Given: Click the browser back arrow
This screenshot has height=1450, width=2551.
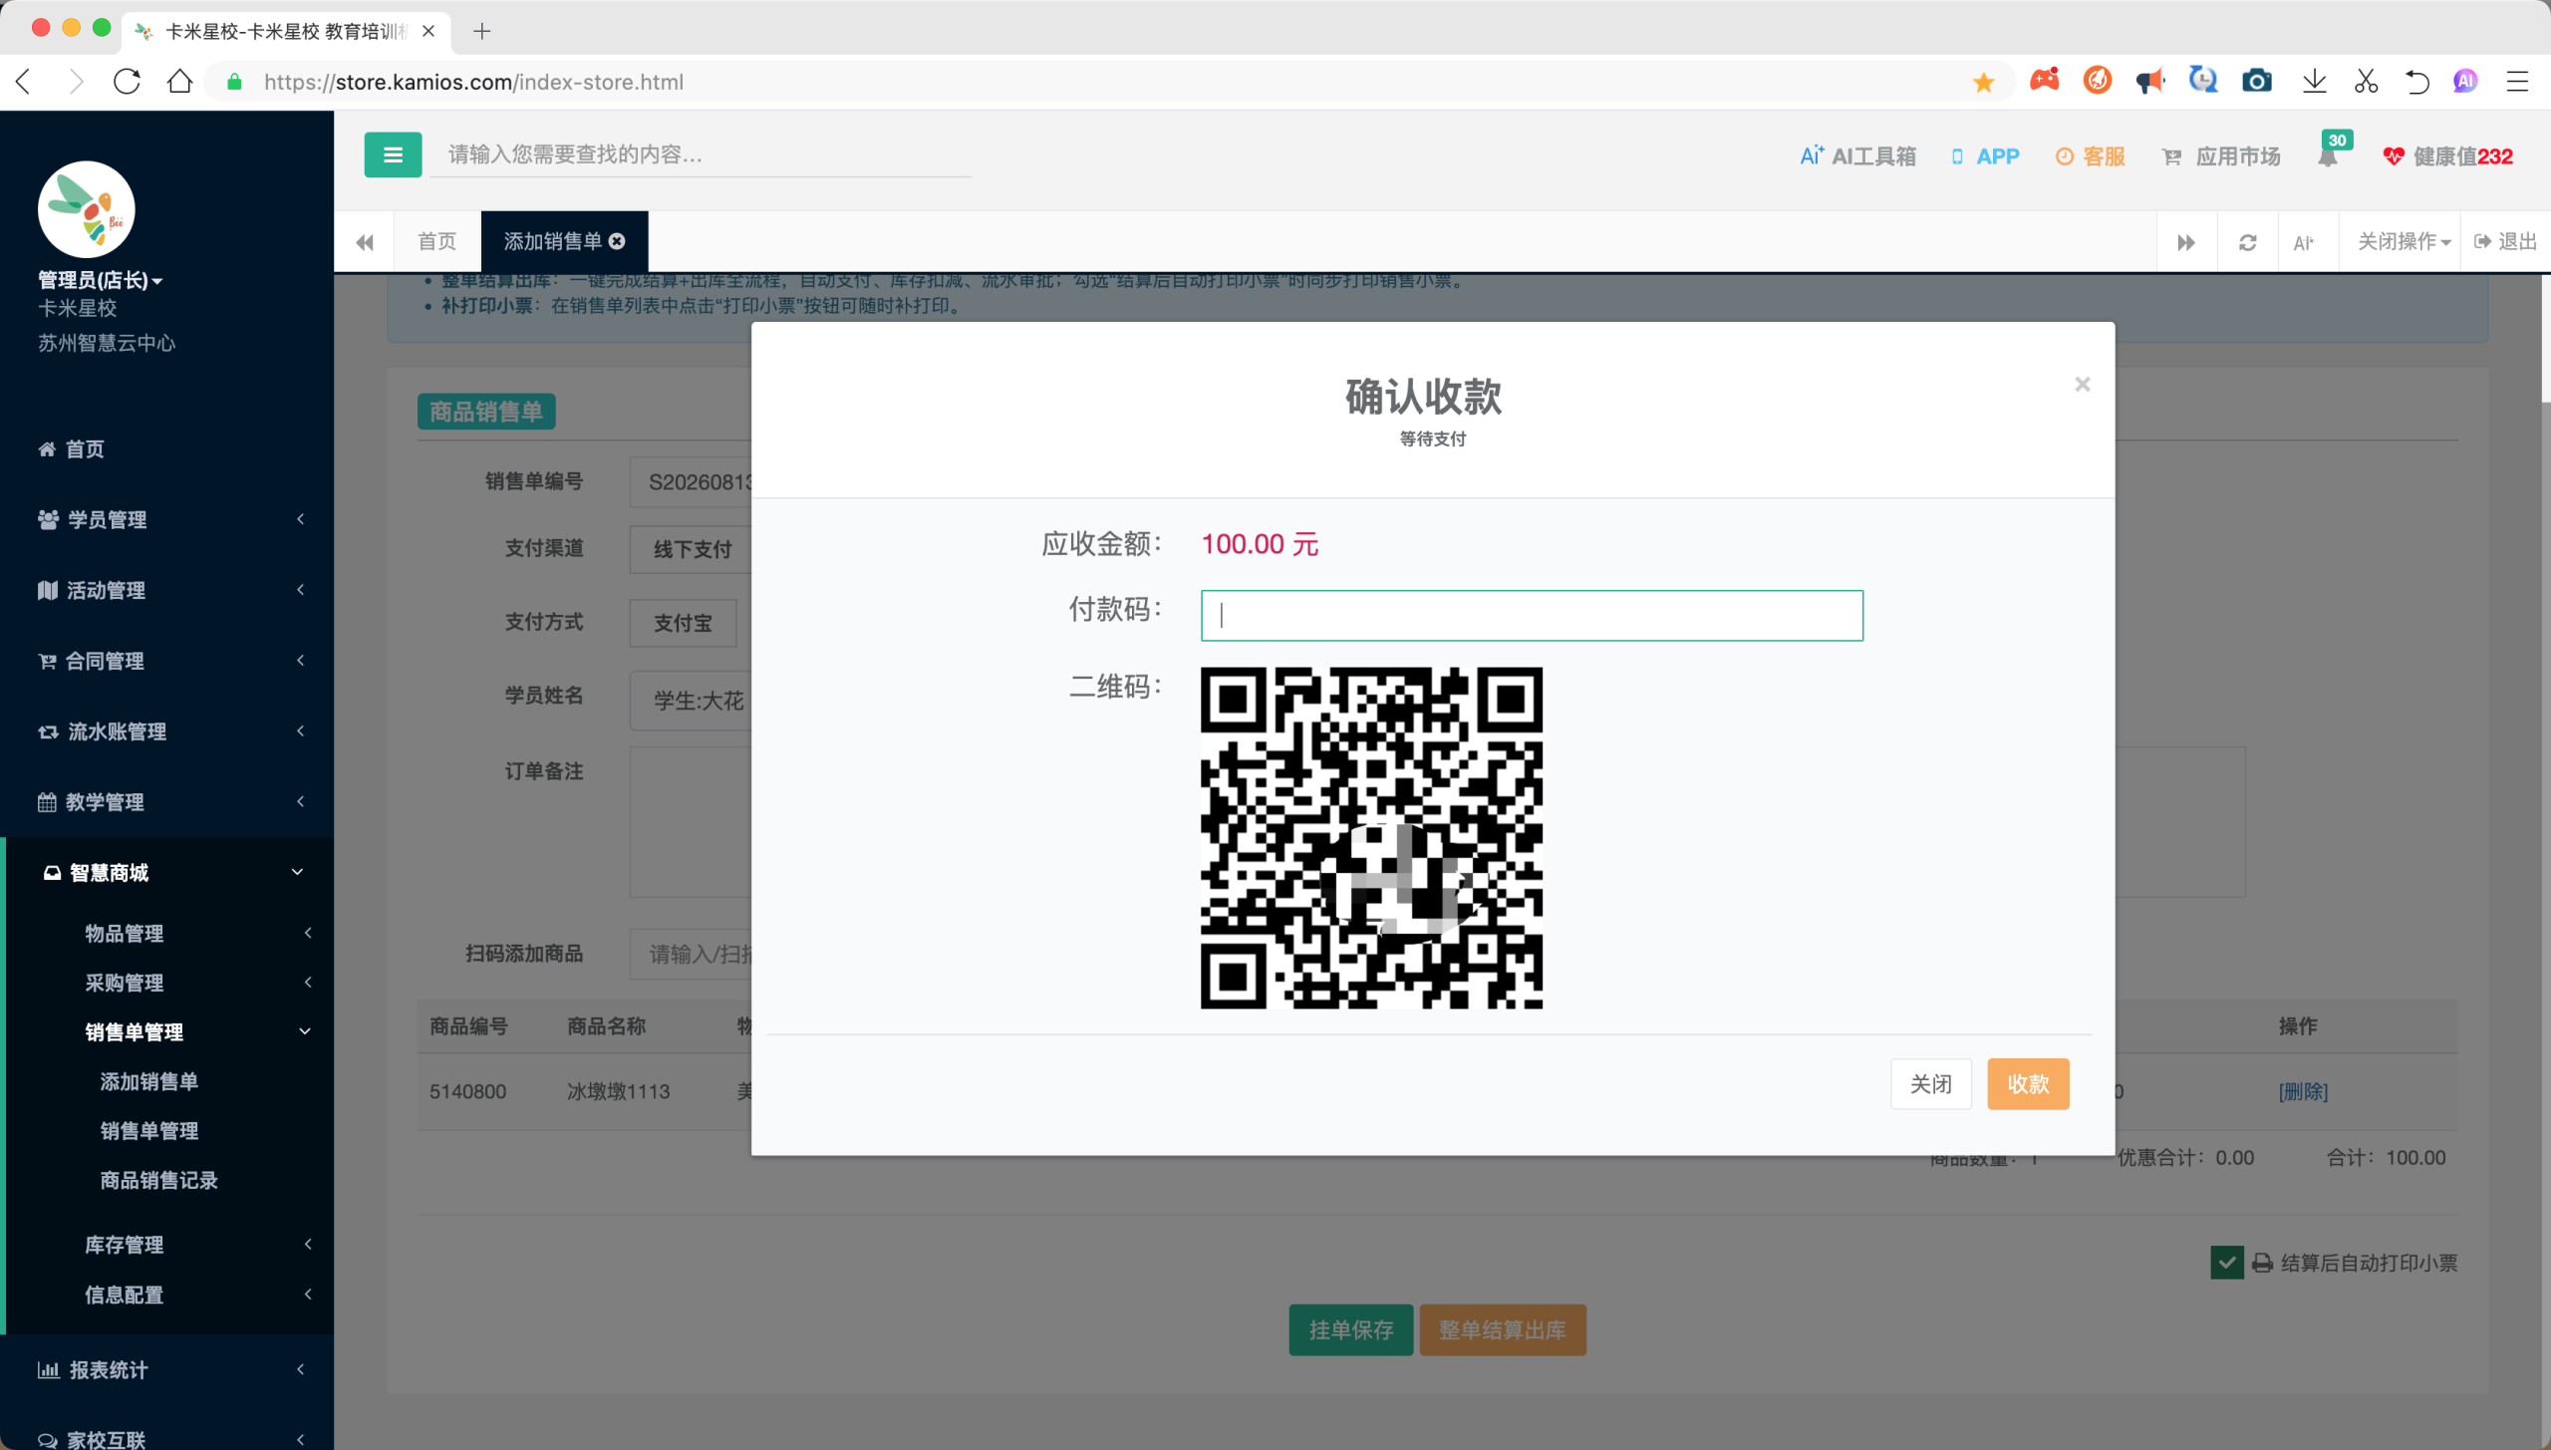Looking at the screenshot, I should (x=25, y=82).
